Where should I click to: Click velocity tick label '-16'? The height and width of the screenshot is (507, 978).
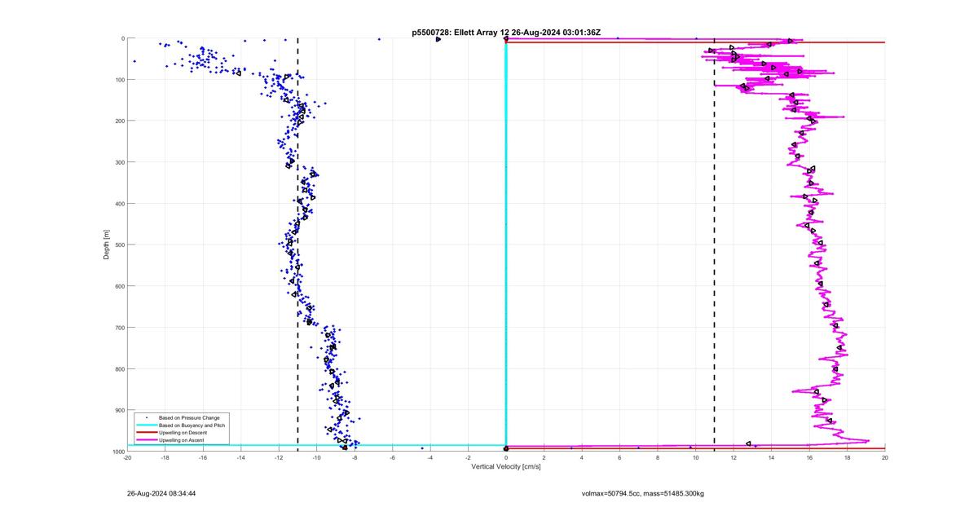203,458
